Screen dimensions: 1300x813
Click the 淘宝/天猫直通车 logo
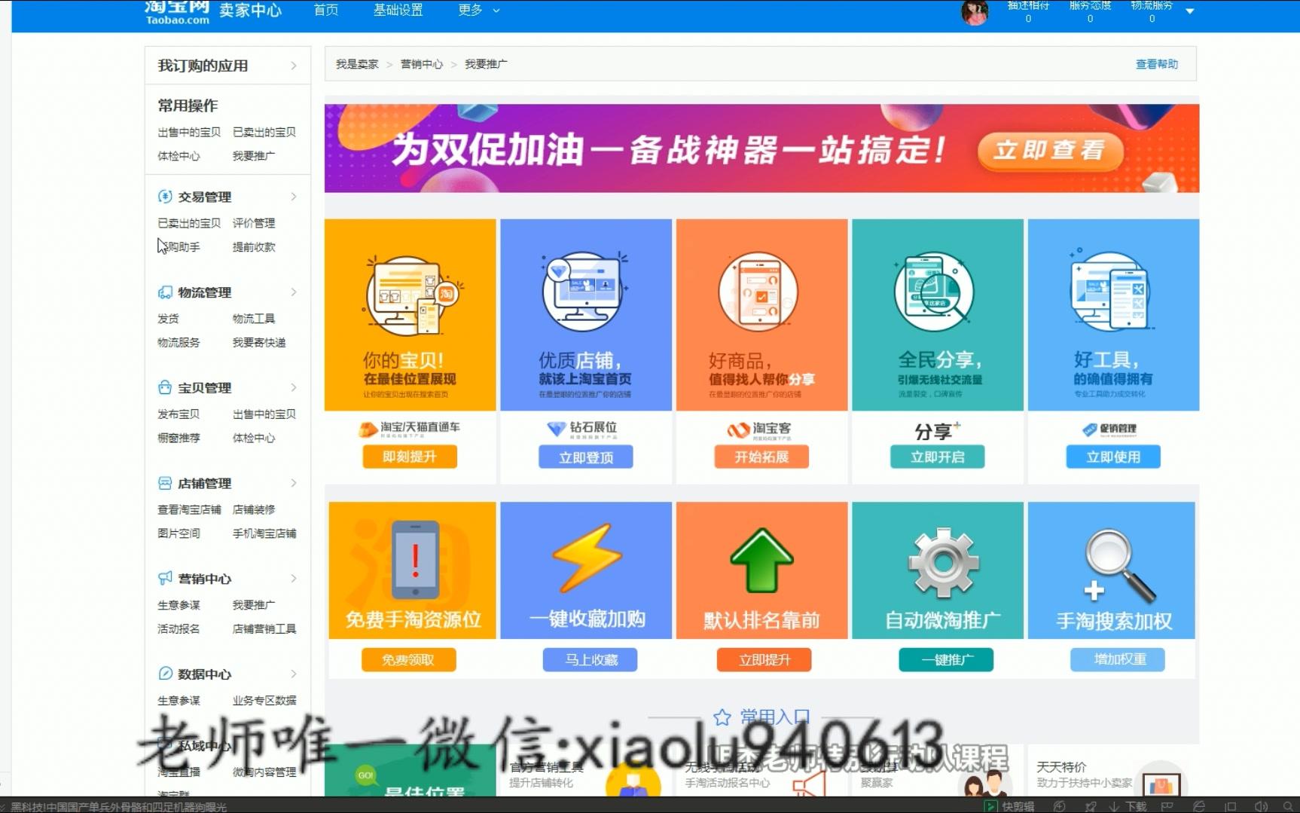pyautogui.click(x=409, y=429)
